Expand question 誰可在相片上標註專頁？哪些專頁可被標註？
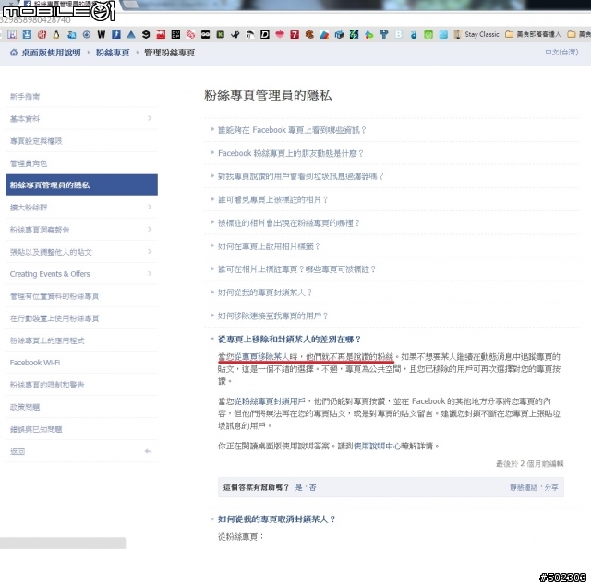The image size is (591, 585). click(296, 269)
